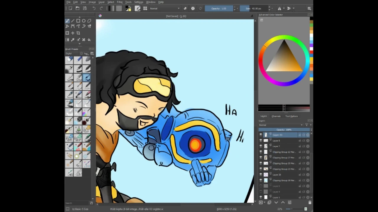The image size is (378, 212).
Task: Move selected layer up
Action: [x=283, y=203]
